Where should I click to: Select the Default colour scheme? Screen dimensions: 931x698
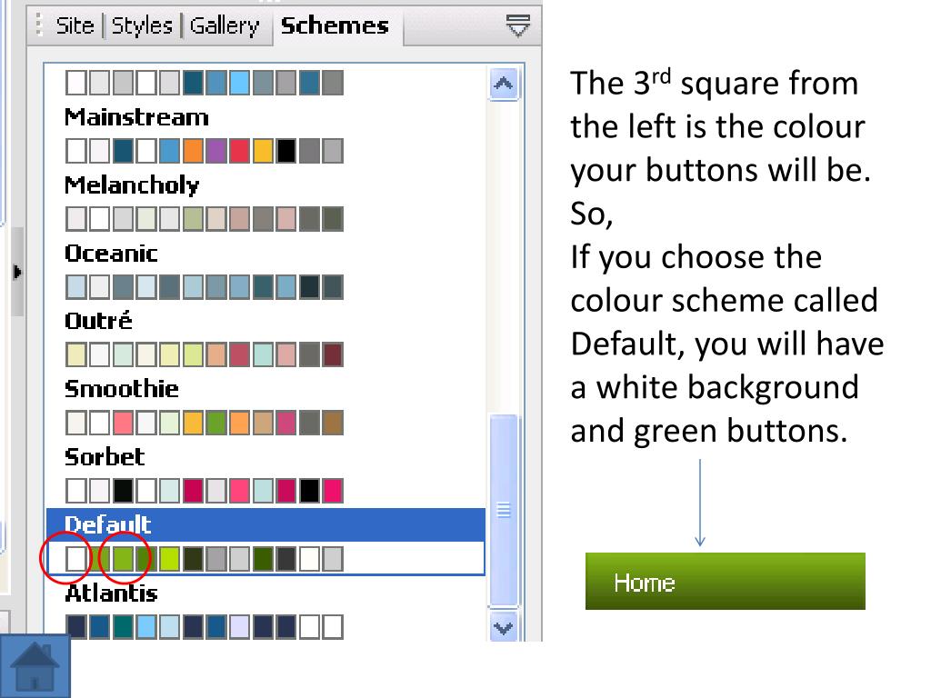pos(265,542)
